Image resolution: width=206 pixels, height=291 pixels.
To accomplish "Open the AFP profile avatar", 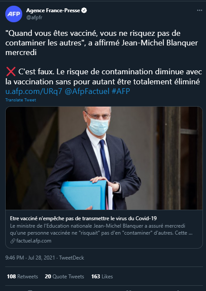I will [14, 14].
